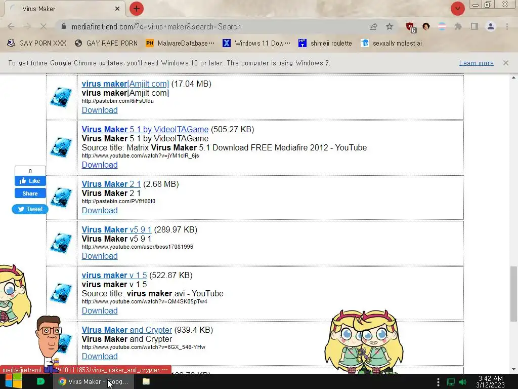Click the network tray icon
The height and width of the screenshot is (389, 518).
tap(451, 382)
